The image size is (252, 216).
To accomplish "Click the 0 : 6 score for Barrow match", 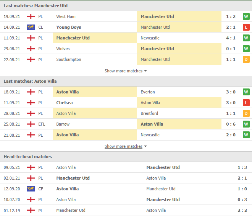I will pos(231,124).
